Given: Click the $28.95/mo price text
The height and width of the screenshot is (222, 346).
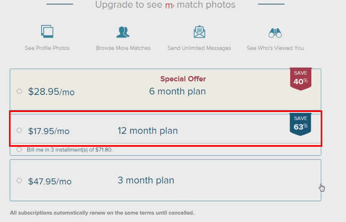Looking at the screenshot, I should click(51, 92).
